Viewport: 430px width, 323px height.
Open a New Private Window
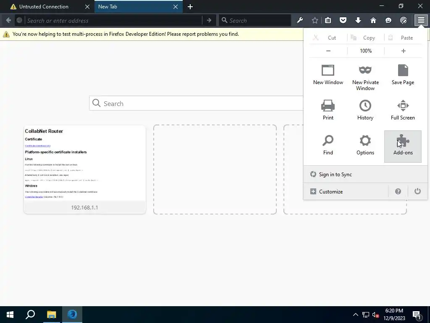click(365, 77)
